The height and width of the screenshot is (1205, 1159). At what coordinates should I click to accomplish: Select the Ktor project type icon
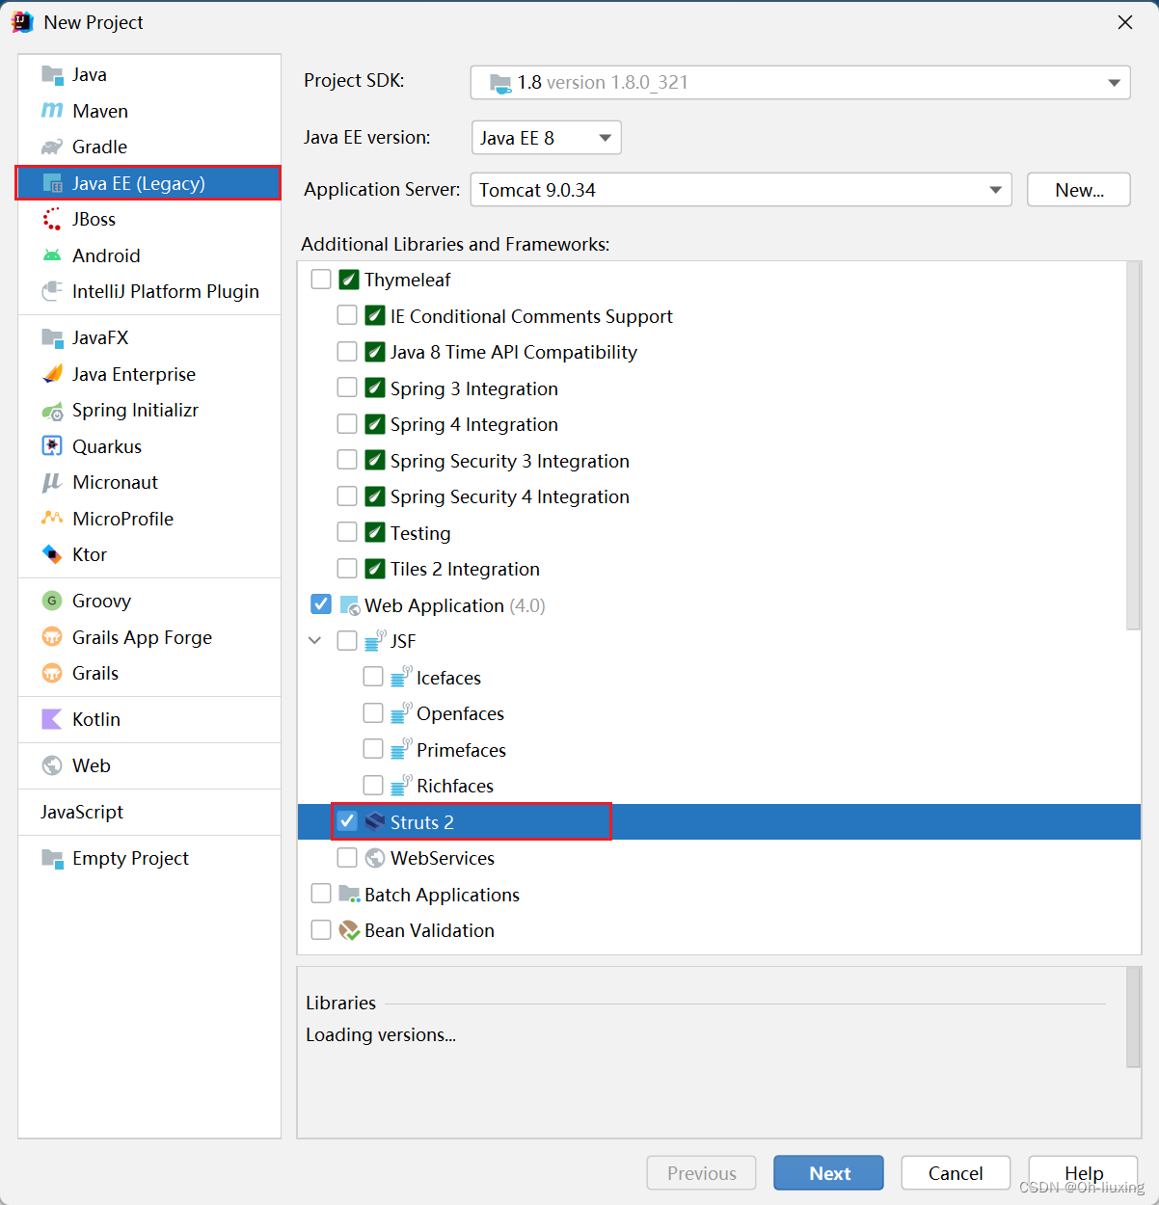coord(51,554)
